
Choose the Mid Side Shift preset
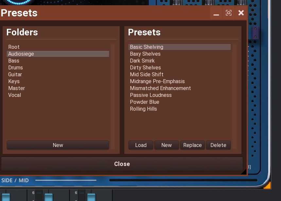[147, 75]
